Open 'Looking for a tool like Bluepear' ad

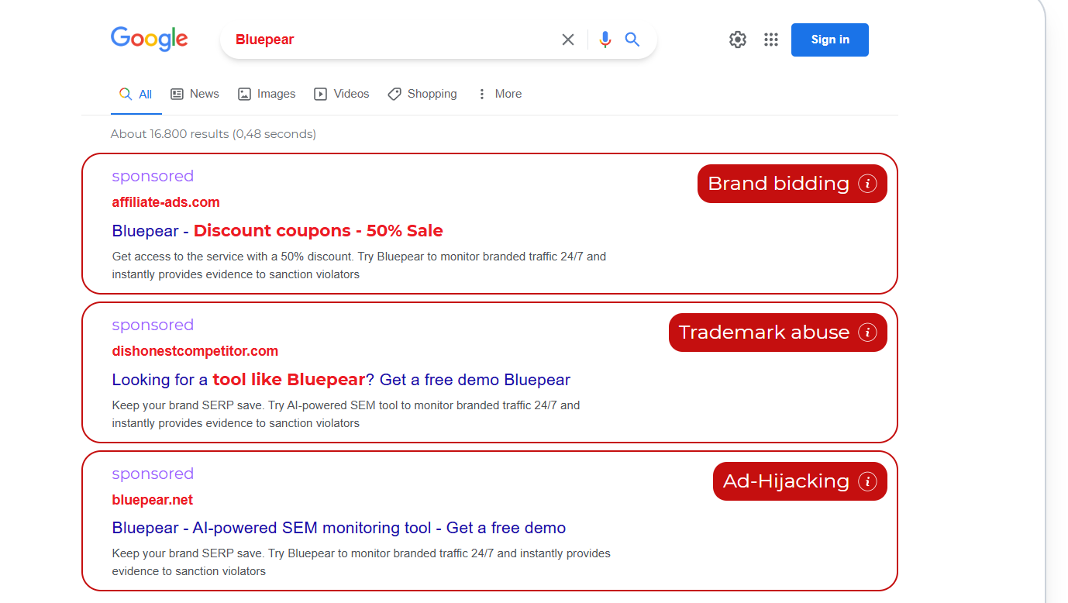click(x=341, y=380)
